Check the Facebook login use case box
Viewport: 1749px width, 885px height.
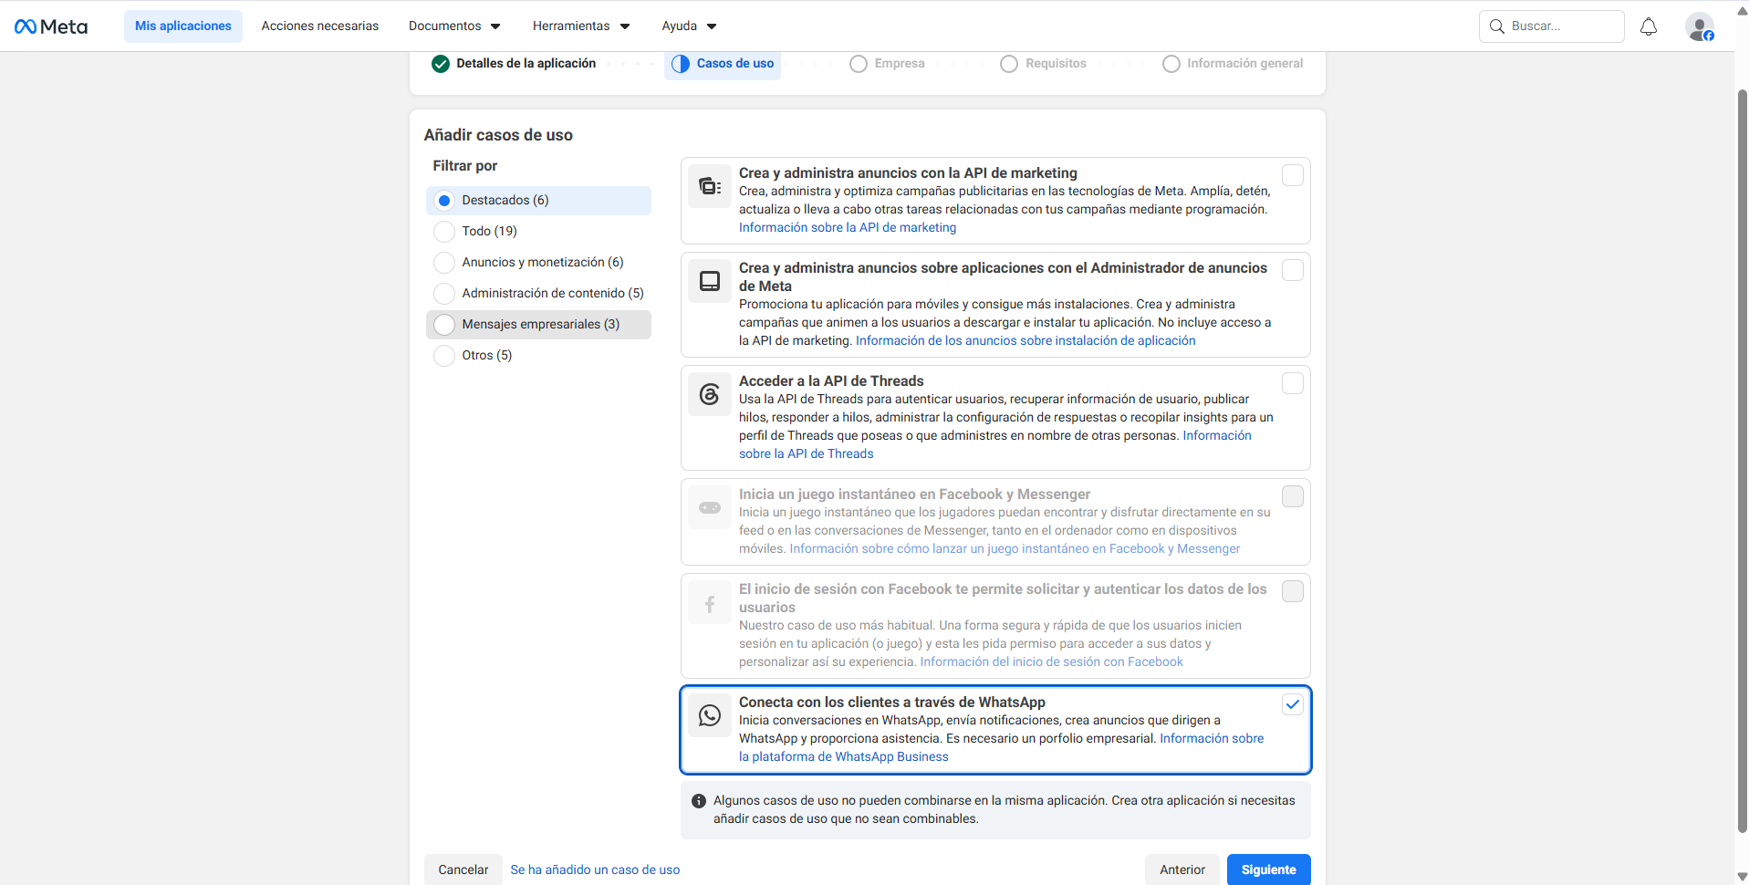(1293, 591)
